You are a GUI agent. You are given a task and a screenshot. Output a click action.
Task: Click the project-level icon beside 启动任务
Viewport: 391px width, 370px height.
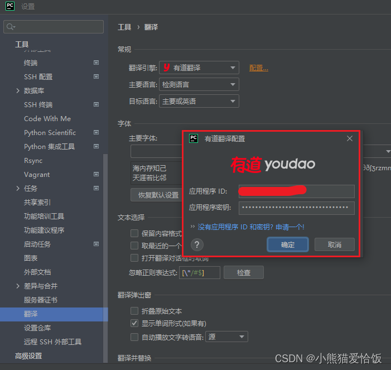[x=96, y=244]
